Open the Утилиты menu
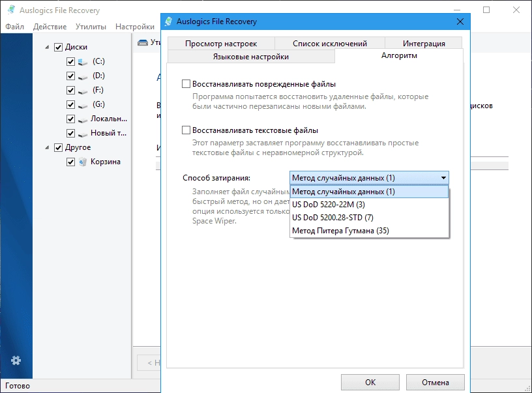Viewport: 532px width, 393px height. click(91, 27)
